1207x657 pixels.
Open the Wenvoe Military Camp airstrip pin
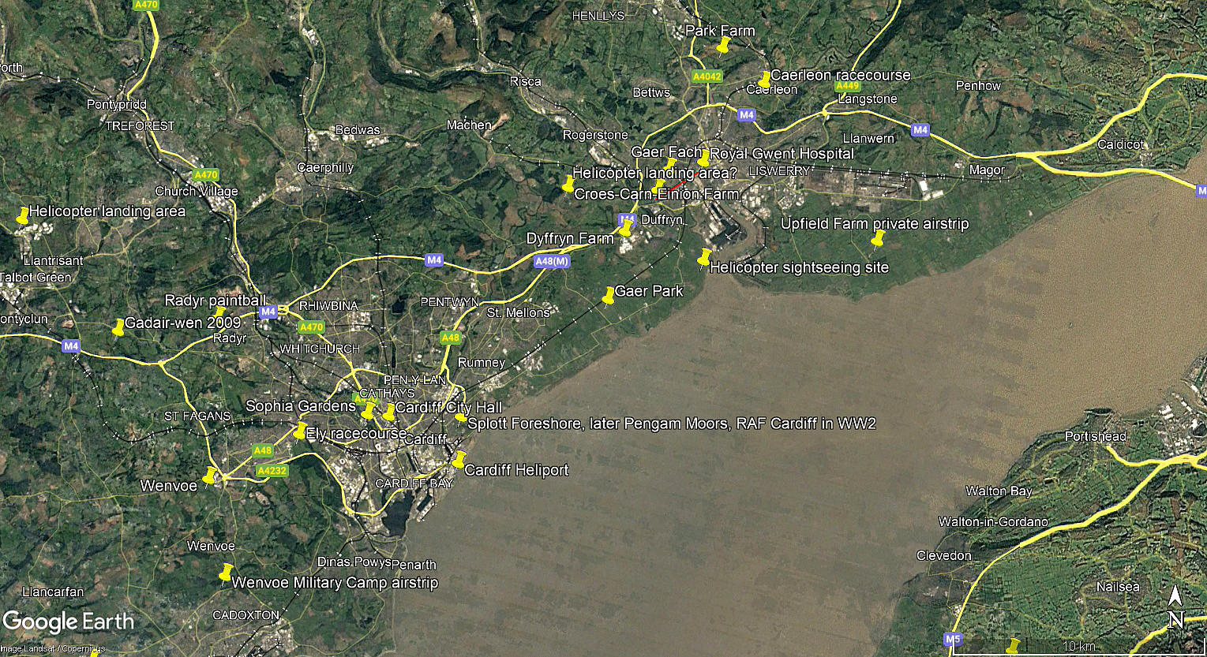click(x=227, y=573)
